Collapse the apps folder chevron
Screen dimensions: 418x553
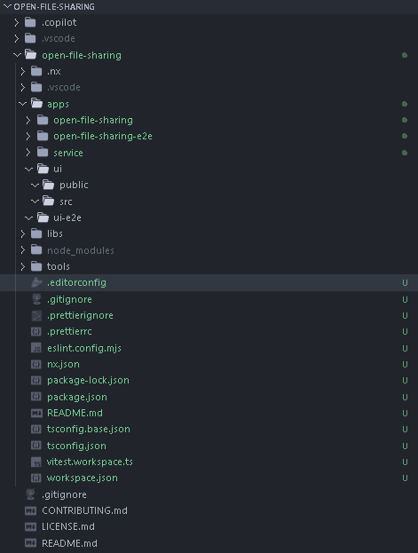22,104
